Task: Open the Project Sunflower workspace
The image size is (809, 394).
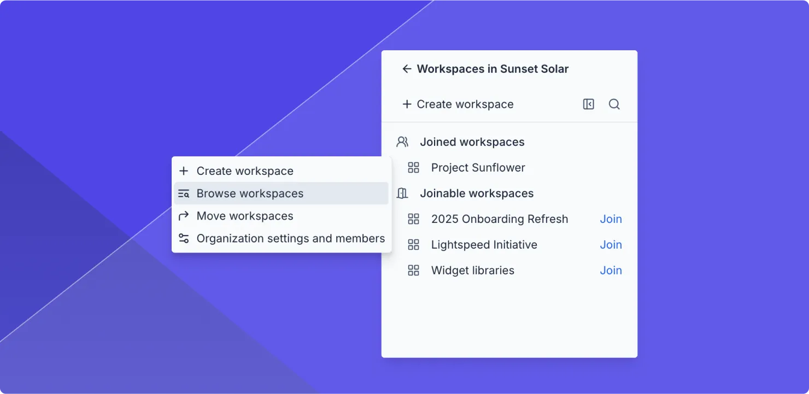Action: [478, 168]
